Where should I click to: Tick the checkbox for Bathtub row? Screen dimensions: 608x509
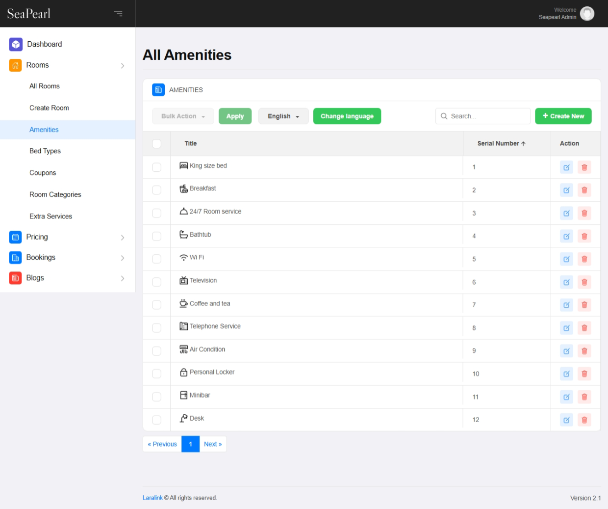click(x=156, y=236)
